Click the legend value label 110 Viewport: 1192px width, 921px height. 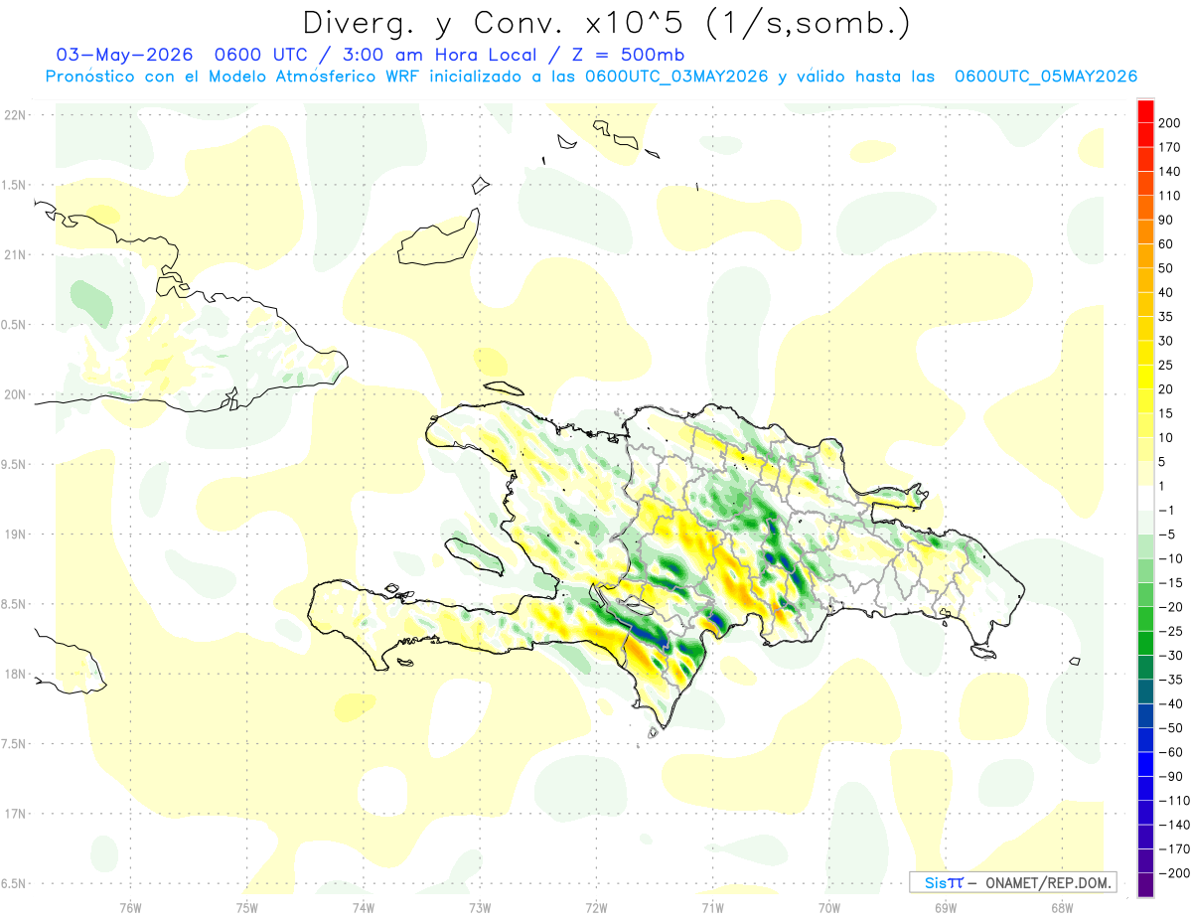coord(1171,196)
